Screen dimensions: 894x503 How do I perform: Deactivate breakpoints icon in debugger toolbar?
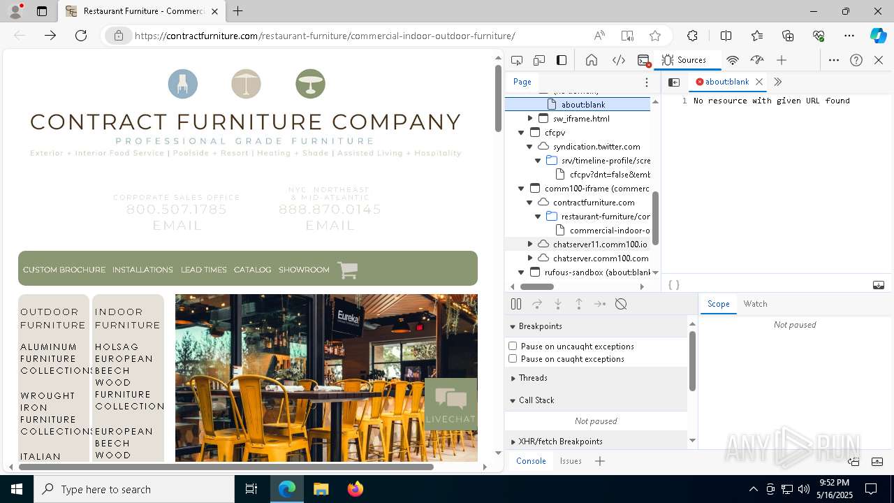point(621,304)
